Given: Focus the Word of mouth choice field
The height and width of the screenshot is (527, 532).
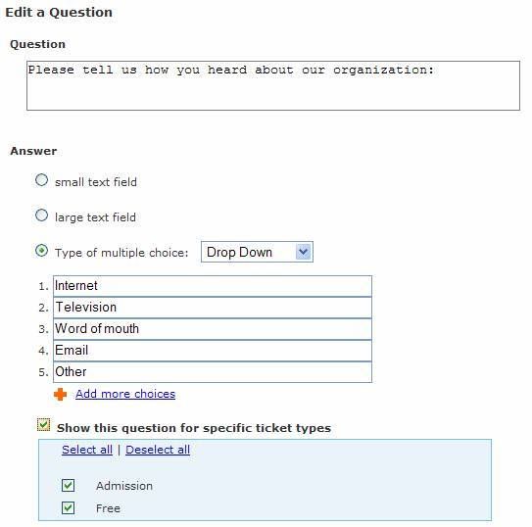Looking at the screenshot, I should (213, 329).
